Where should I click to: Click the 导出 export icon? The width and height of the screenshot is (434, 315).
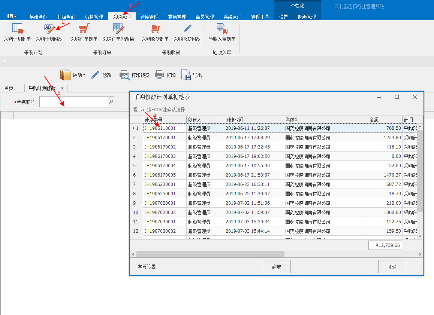[186, 75]
